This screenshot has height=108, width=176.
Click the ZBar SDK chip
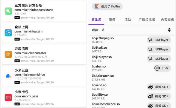tap(162, 68)
